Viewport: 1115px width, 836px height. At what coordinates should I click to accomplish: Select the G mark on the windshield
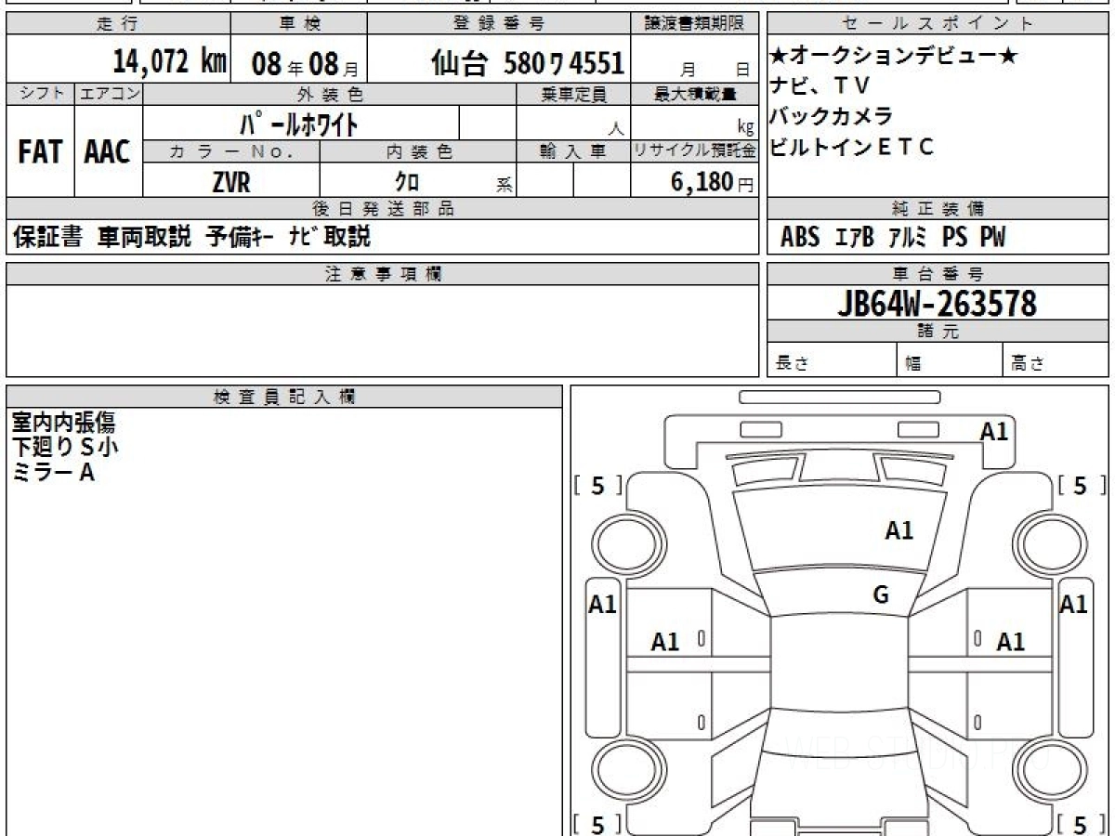[x=881, y=595]
